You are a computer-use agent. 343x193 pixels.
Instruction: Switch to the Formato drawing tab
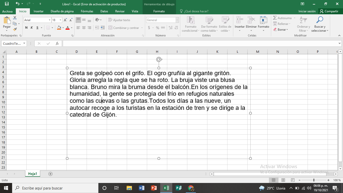[x=159, y=11]
